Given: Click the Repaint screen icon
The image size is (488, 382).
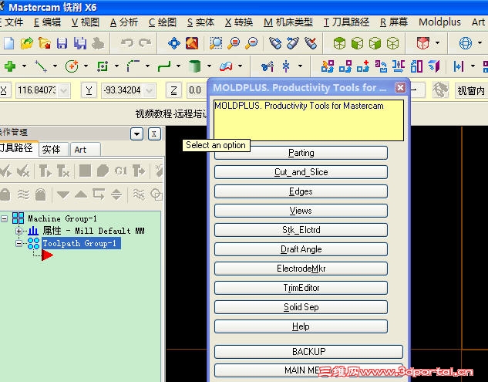Looking at the screenshot, I should click(192, 43).
